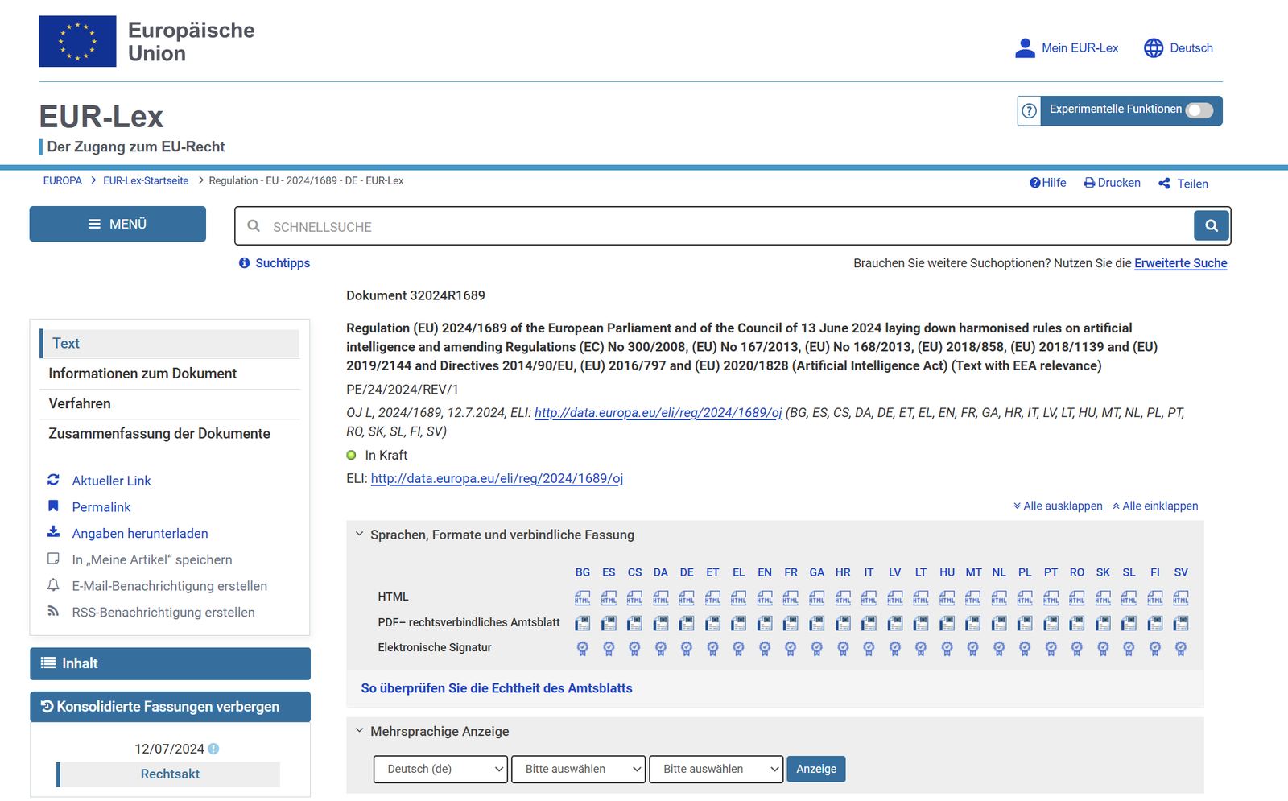1288x801 pixels.
Task: Open the German HTML version icon
Action: coord(687,598)
